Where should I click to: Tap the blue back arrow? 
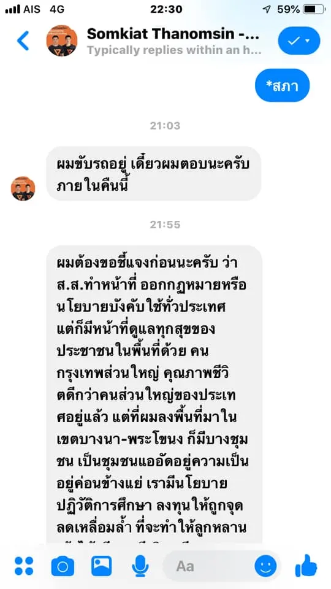coord(23,40)
